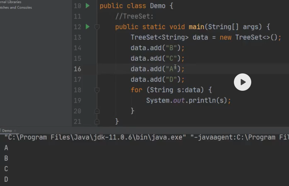Click data.add("B") line

tap(157, 48)
